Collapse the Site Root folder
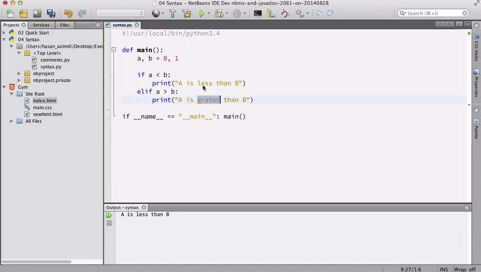Image resolution: width=481 pixels, height=272 pixels. pos(12,93)
